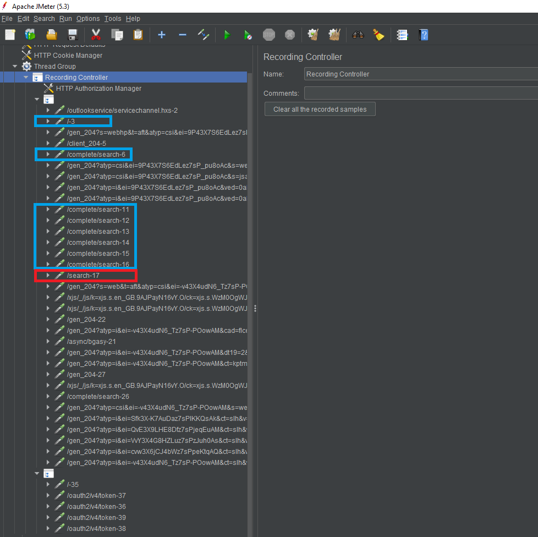
Task: Select the /oauth2/v4/token-37 sampler
Action: [96, 495]
